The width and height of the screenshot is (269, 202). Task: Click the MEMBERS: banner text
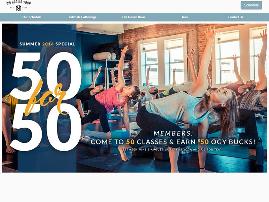[173, 133]
